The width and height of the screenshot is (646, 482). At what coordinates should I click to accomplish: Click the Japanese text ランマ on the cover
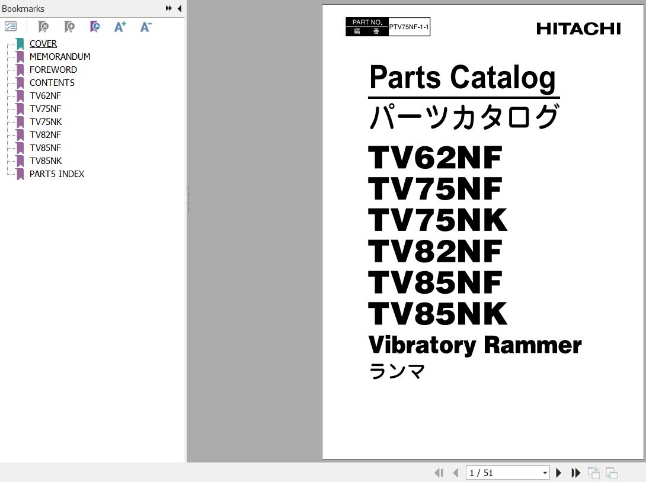pos(396,371)
